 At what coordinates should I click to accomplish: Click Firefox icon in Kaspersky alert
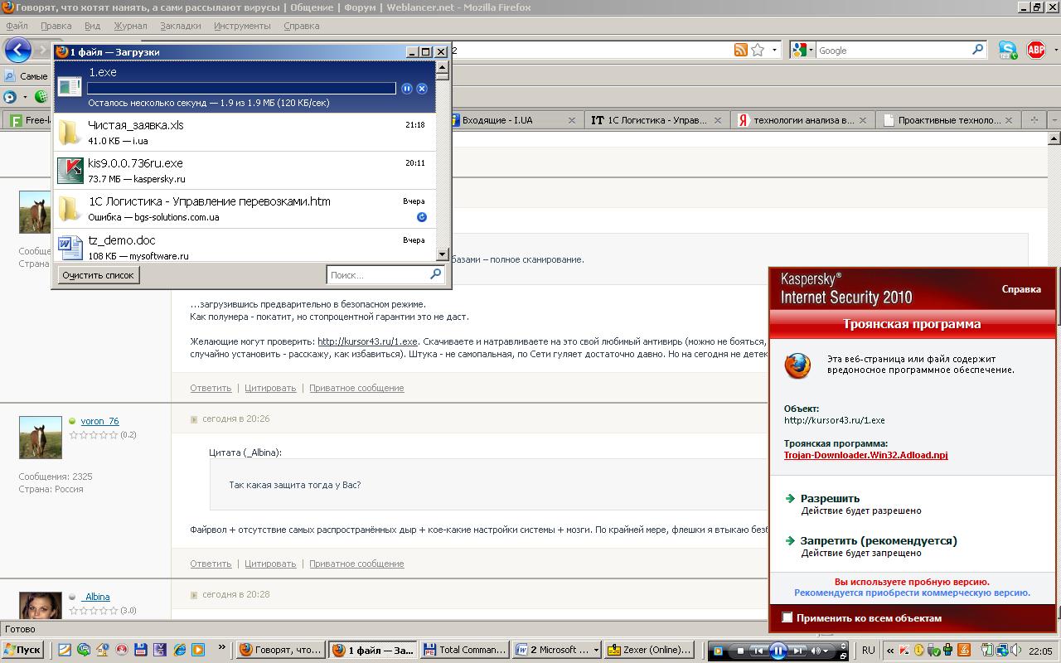[797, 365]
